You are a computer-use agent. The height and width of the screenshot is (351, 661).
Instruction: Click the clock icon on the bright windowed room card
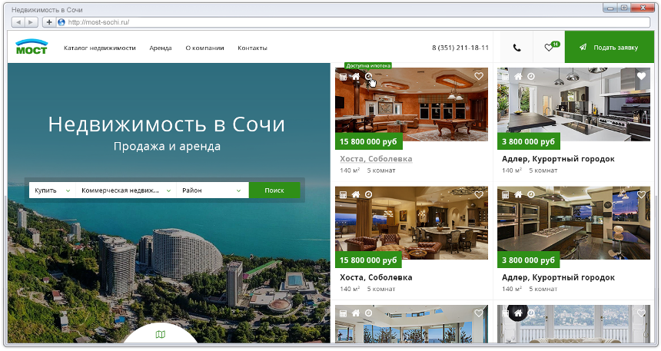click(368, 313)
